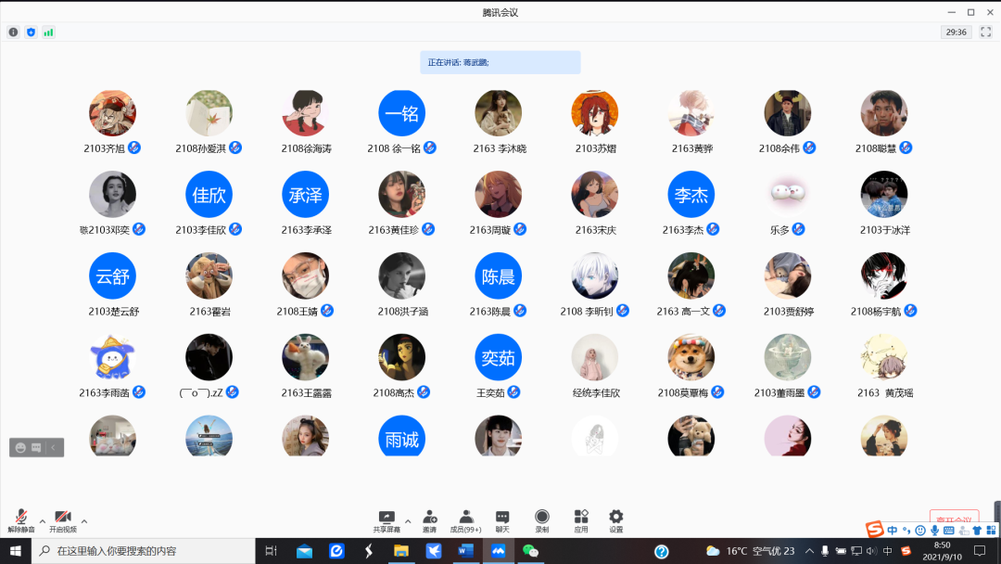Click the 29:36 meeting timer
This screenshot has height=564, width=1001.
coord(956,32)
